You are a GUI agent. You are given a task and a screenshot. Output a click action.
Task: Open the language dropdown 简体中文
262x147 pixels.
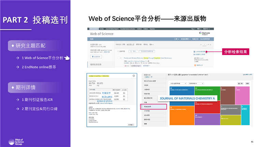(206, 29)
